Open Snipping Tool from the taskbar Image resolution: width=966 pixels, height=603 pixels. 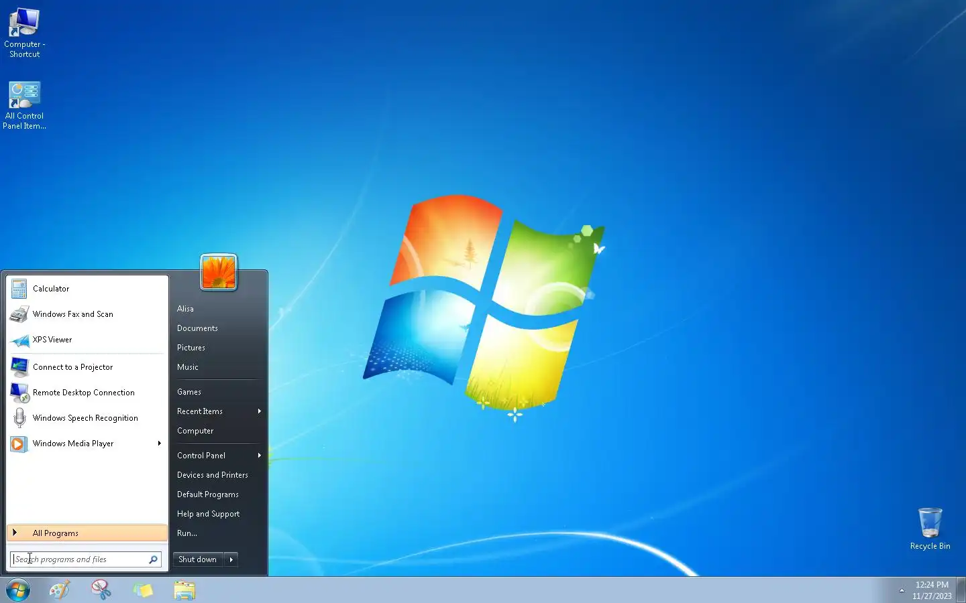[x=101, y=590]
